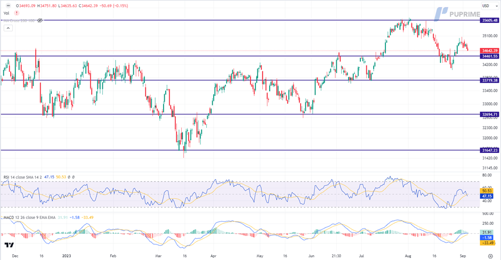Click the MACD signal label -33.49 on axis
The image size is (501, 260).
[487, 243]
